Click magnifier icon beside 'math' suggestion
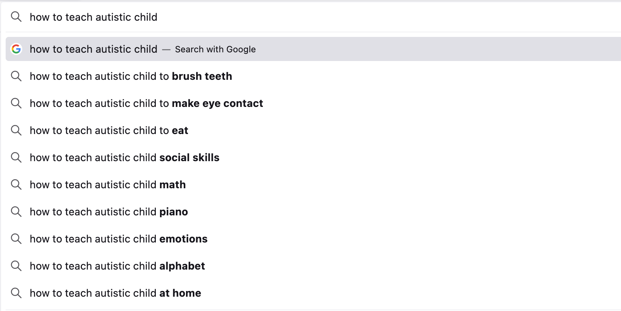621x311 pixels. 16,184
